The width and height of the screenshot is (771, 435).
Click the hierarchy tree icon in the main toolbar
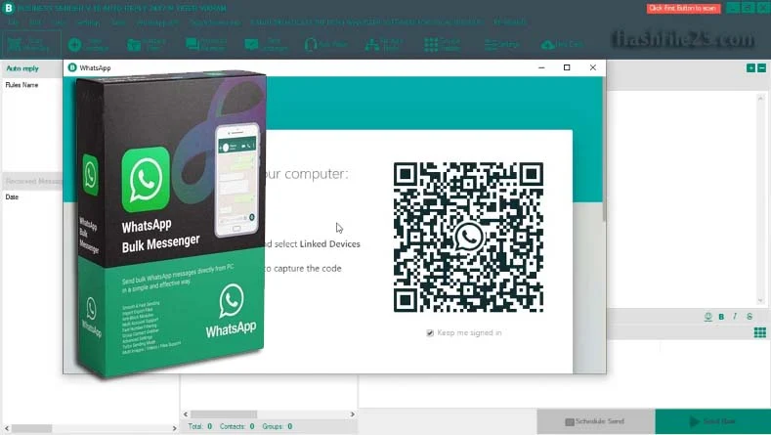click(x=371, y=45)
